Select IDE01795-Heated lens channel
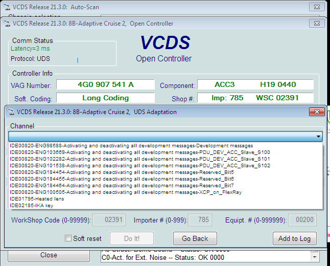Viewport: 330px width, 266px height. point(166,199)
